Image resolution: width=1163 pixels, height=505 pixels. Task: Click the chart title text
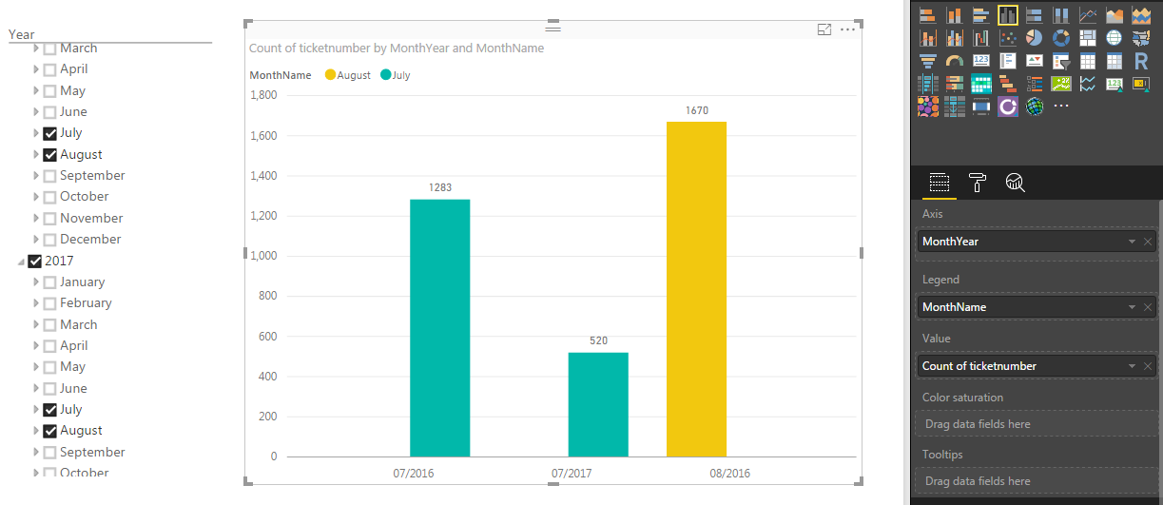point(397,48)
